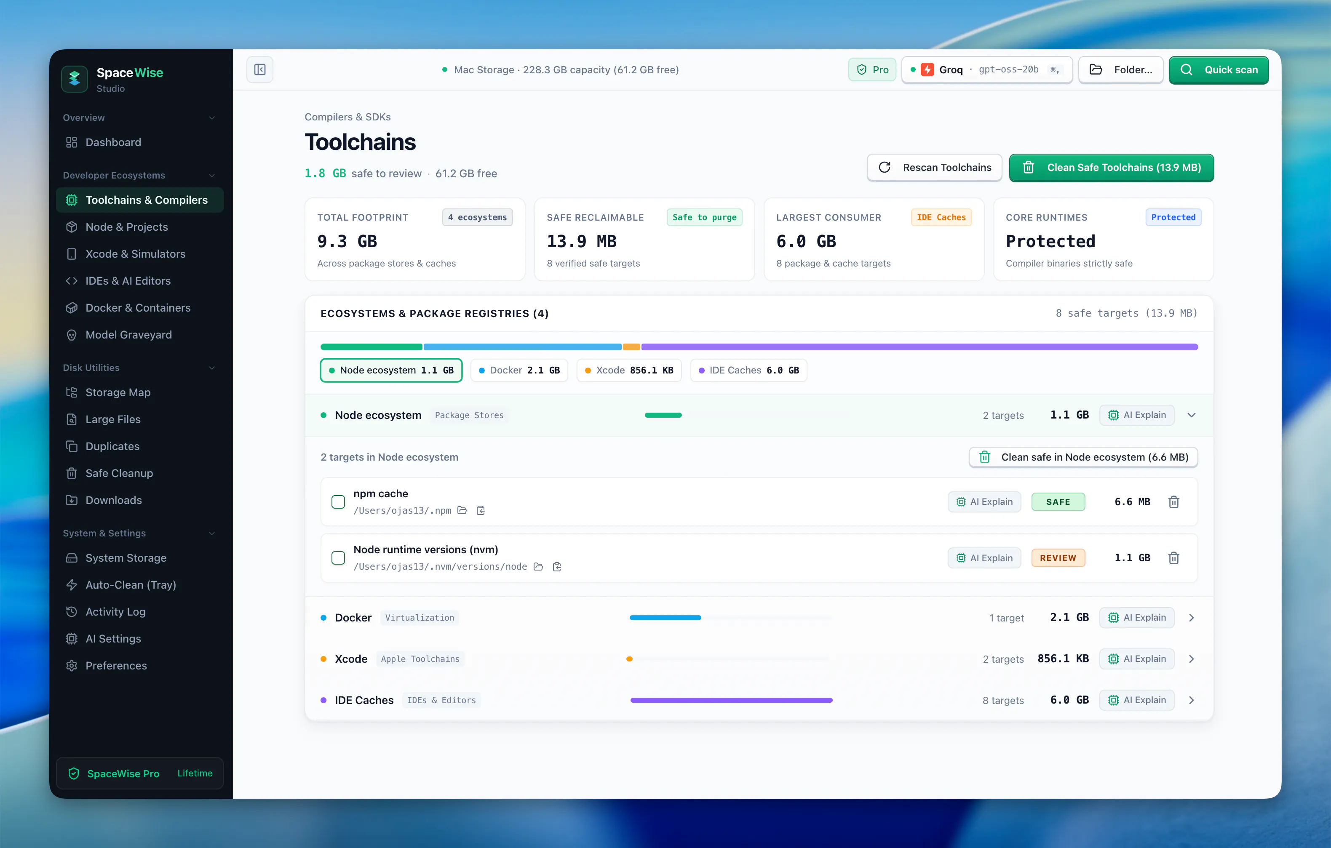This screenshot has width=1331, height=848.
Task: Open Docker & Containers section
Action: point(139,308)
